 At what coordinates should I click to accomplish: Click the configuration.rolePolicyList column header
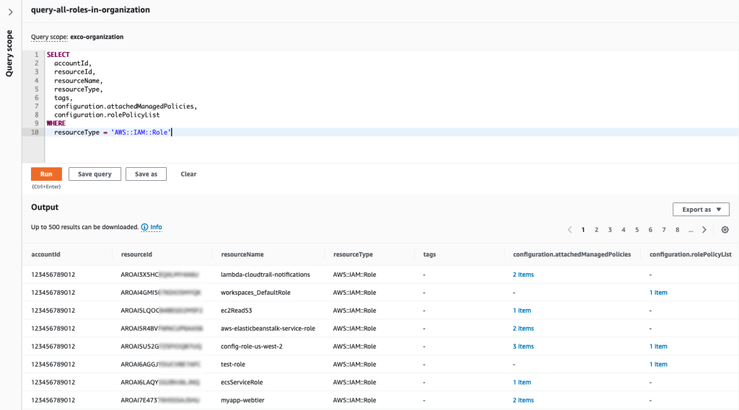(691, 254)
